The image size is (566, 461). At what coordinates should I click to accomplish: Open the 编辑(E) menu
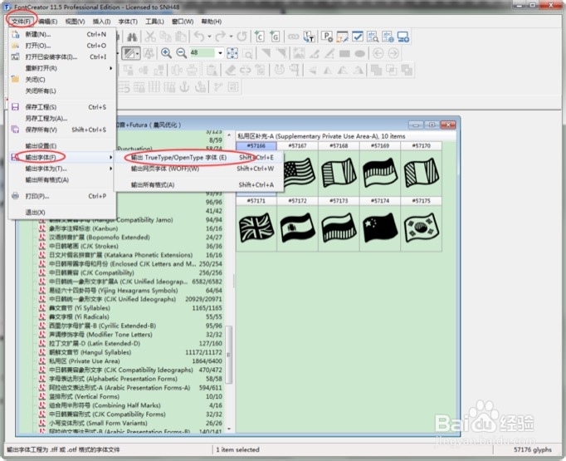tap(47, 22)
